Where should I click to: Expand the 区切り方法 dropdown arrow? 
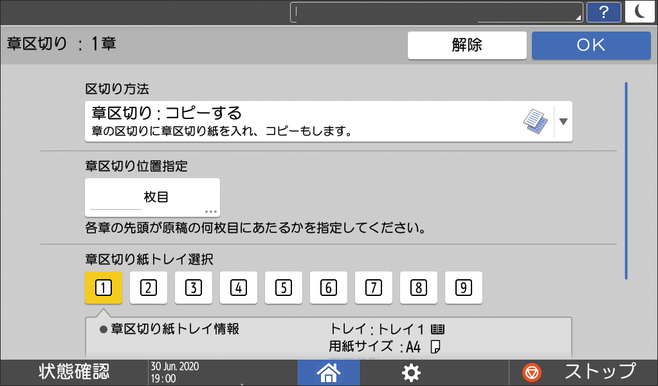[562, 121]
